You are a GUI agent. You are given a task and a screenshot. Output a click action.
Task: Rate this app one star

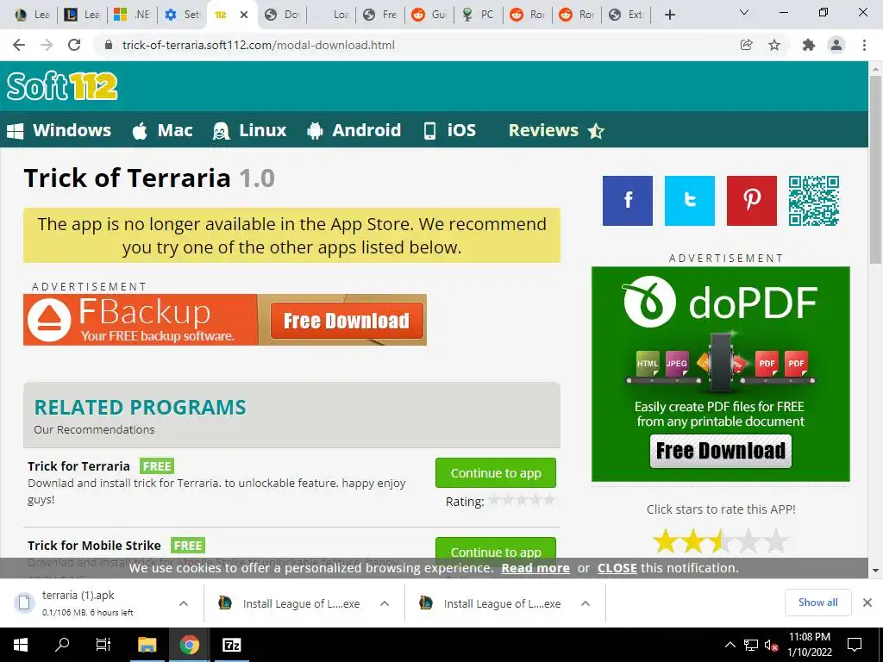point(666,541)
